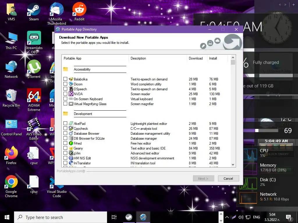Open the ENG language indicator
Viewport: 298px width, 223px height.
point(256,217)
